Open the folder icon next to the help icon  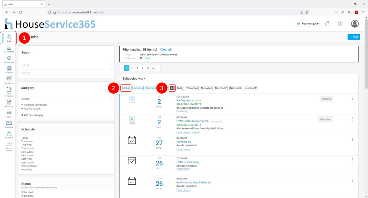[x=341, y=24]
